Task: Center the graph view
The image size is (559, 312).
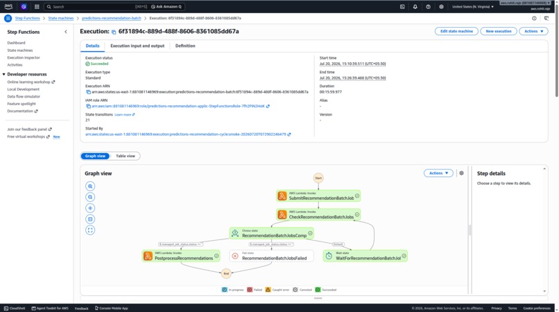Action: pyautogui.click(x=90, y=208)
